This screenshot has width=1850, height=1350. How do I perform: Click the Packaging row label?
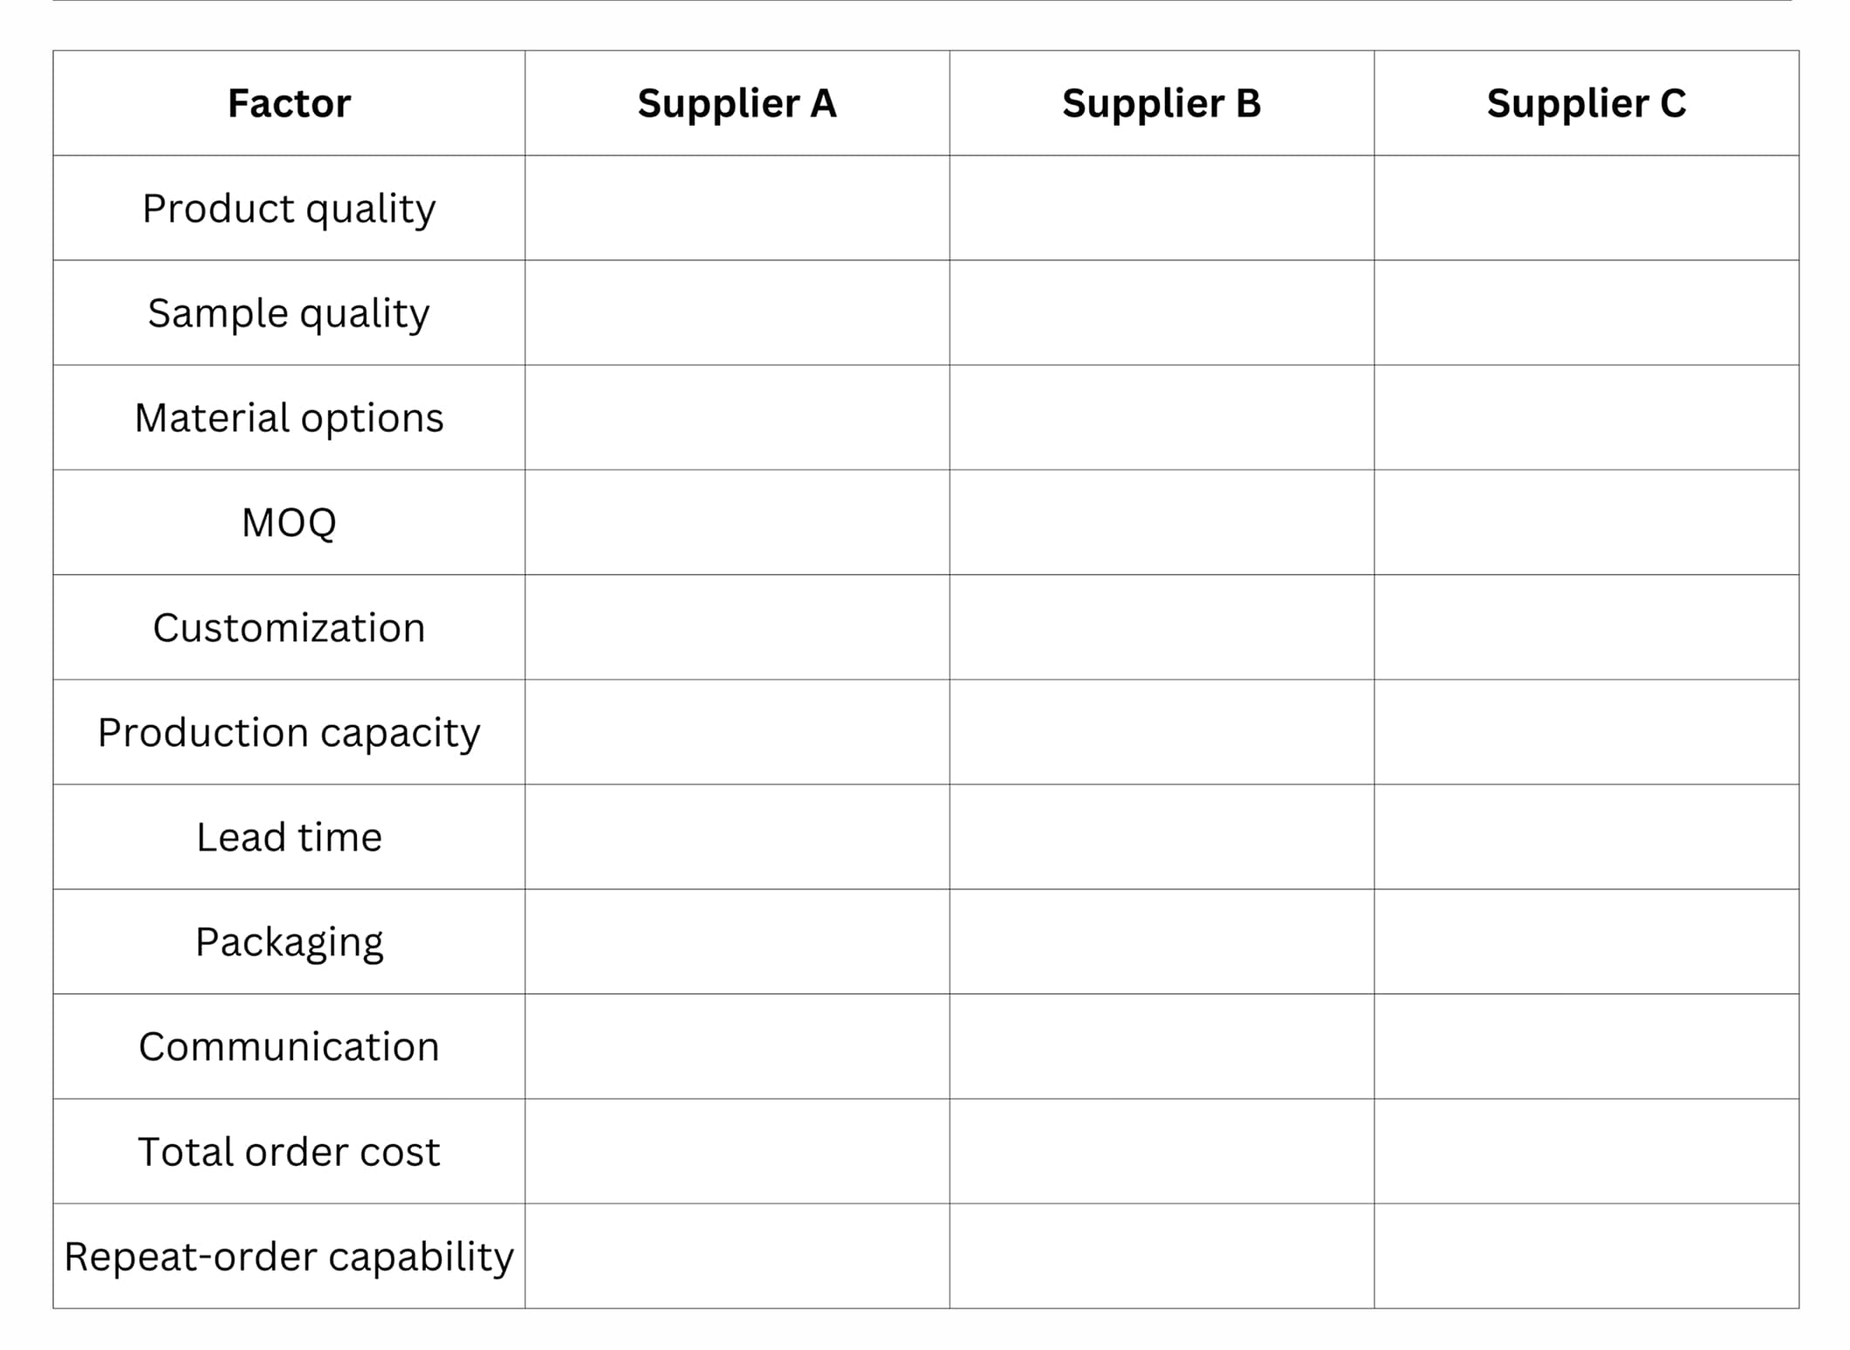tap(289, 942)
